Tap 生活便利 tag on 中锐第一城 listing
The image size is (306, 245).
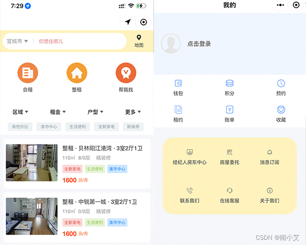[x=95, y=223]
